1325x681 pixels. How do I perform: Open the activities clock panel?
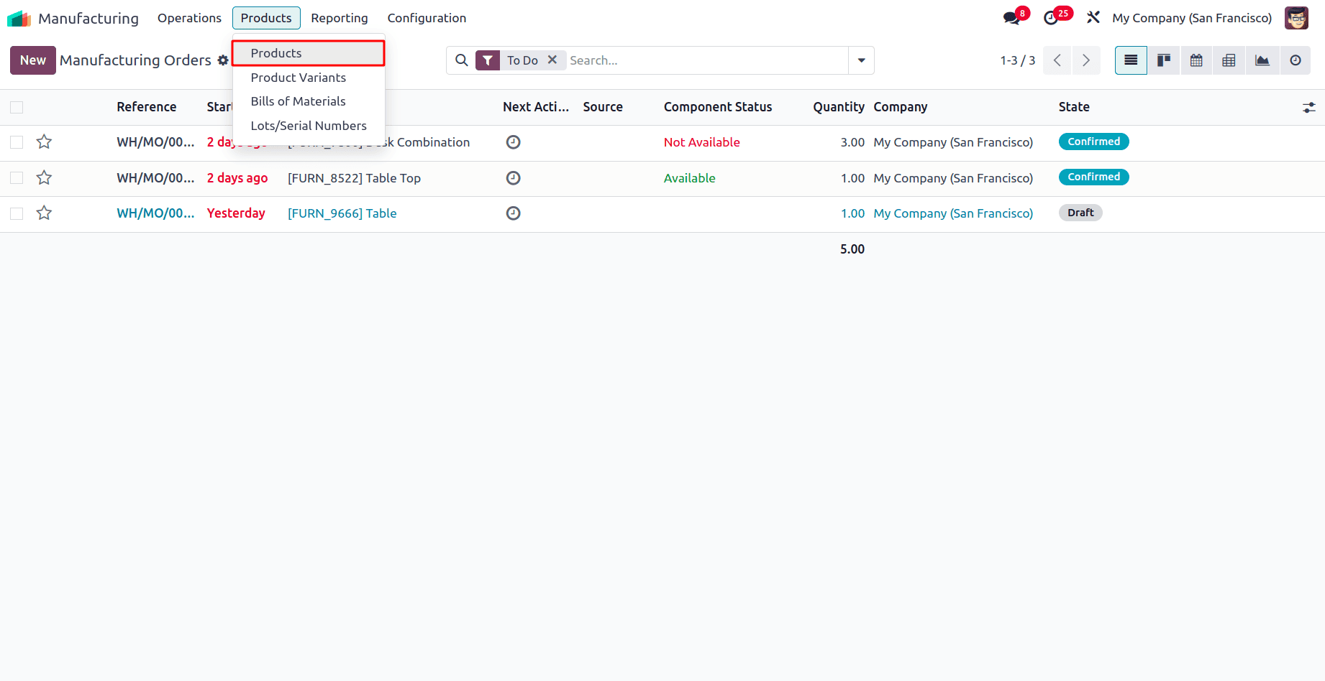[1051, 17]
